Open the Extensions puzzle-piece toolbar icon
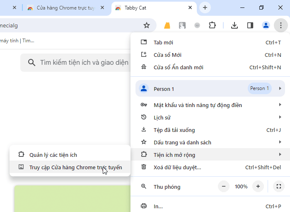The image size is (290, 212). [212, 25]
